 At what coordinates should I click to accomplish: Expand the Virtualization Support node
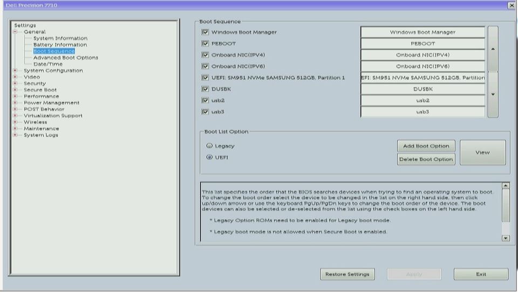pyautogui.click(x=15, y=116)
